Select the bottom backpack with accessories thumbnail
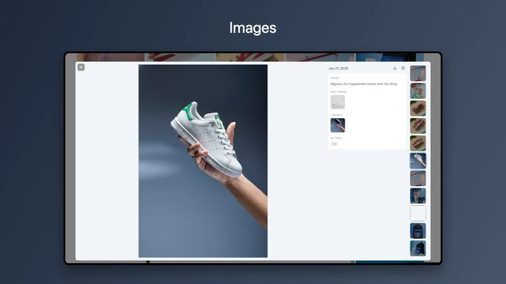 point(418,248)
